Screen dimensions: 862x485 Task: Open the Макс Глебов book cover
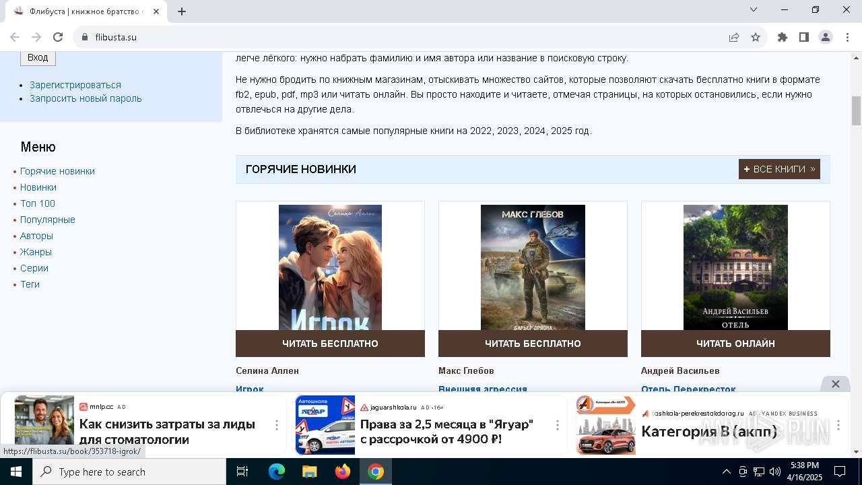533,267
